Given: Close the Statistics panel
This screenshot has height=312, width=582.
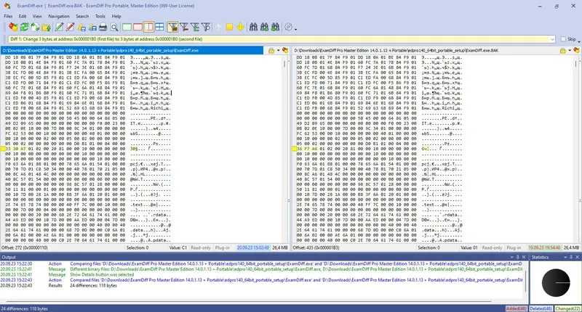Looking at the screenshot, I should (578, 257).
